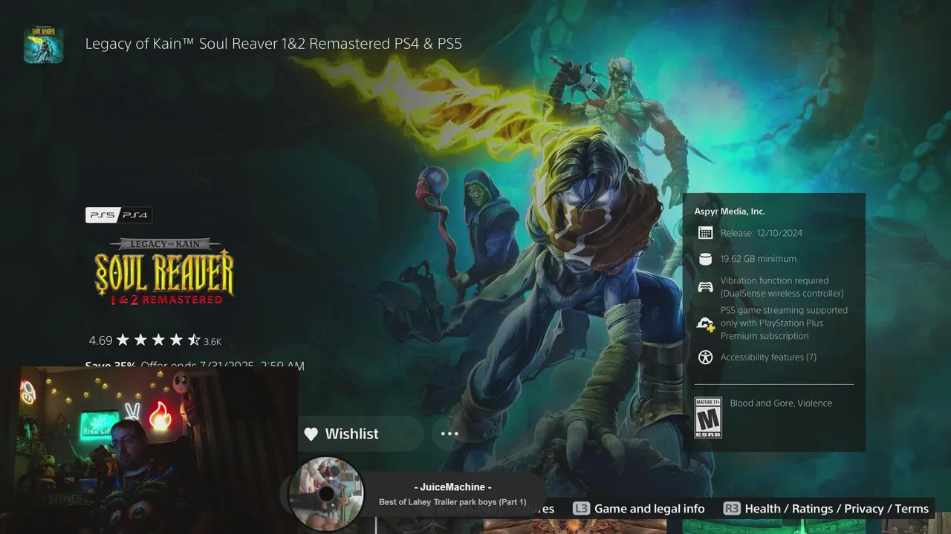951x534 pixels.
Task: Click the Save 35% offer text
Action: tap(195, 366)
